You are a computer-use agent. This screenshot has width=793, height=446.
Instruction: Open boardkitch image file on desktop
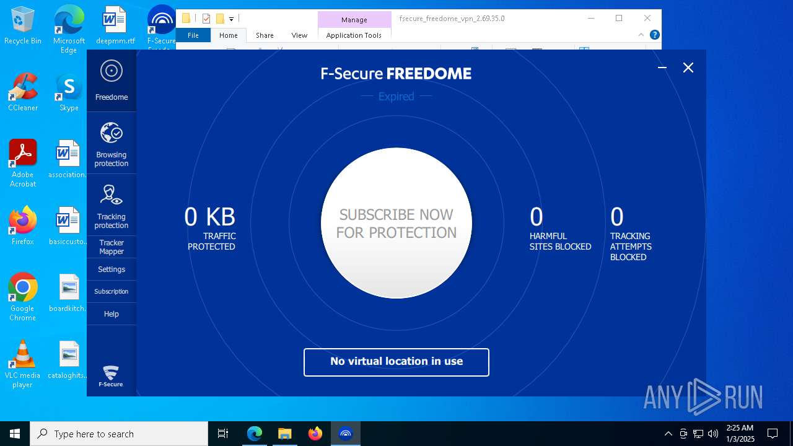tap(68, 293)
